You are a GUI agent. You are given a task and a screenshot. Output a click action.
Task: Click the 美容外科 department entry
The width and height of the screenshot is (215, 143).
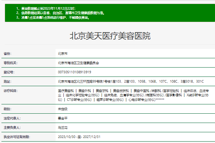point(85,91)
